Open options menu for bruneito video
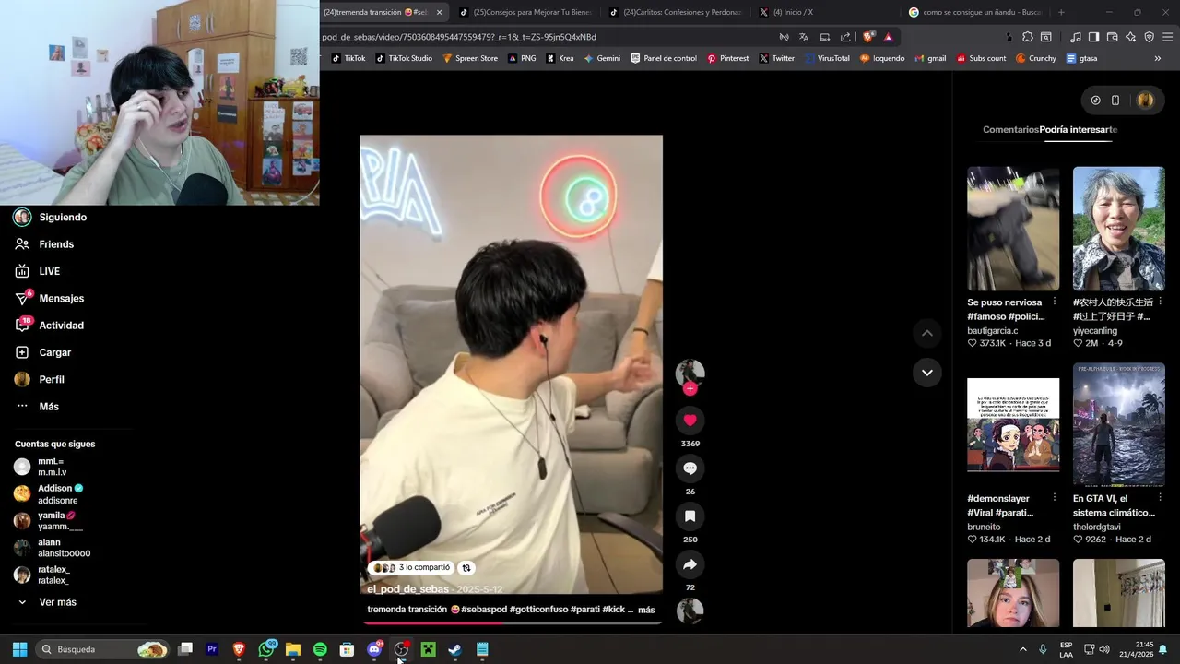 (1055, 498)
